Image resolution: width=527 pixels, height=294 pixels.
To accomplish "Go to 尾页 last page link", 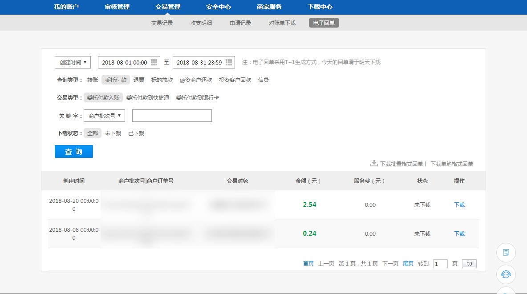I will pos(408,264).
